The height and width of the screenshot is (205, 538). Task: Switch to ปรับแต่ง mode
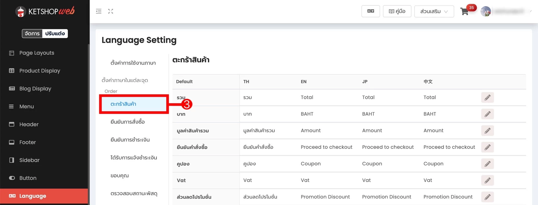(55, 33)
